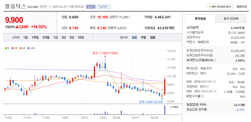Image resolution: width=251 pixels, height=122 pixels.
Task: Select the 월봉 candlestick chart
Action: click(x=153, y=38)
